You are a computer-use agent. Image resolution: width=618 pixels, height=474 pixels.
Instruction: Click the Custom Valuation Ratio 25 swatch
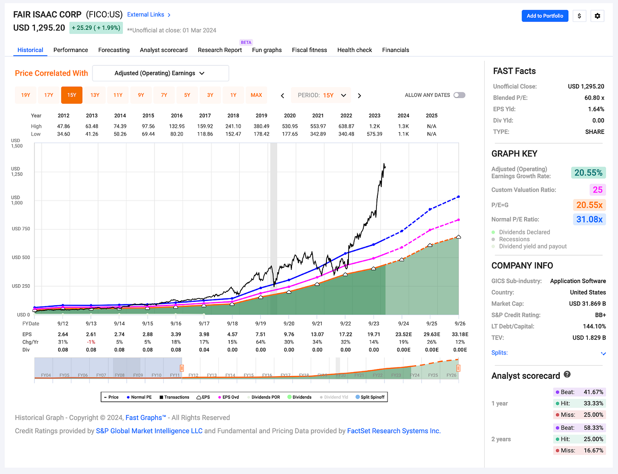click(598, 190)
